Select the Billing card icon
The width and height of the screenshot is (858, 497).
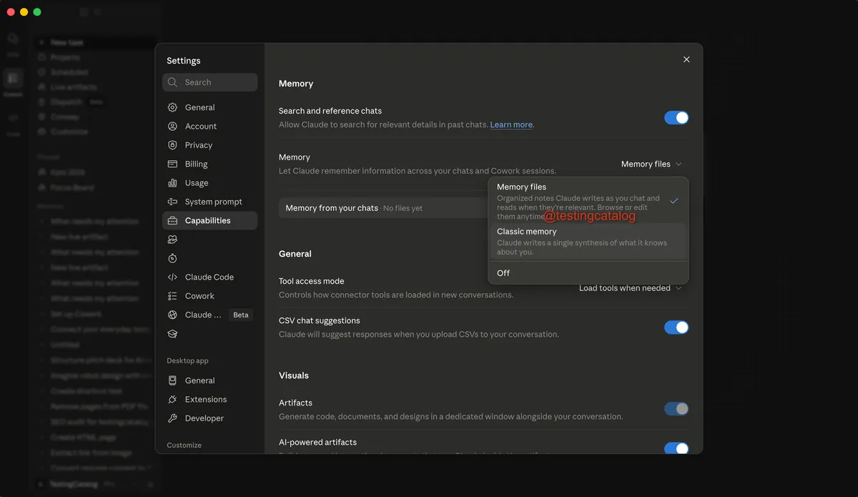point(172,164)
